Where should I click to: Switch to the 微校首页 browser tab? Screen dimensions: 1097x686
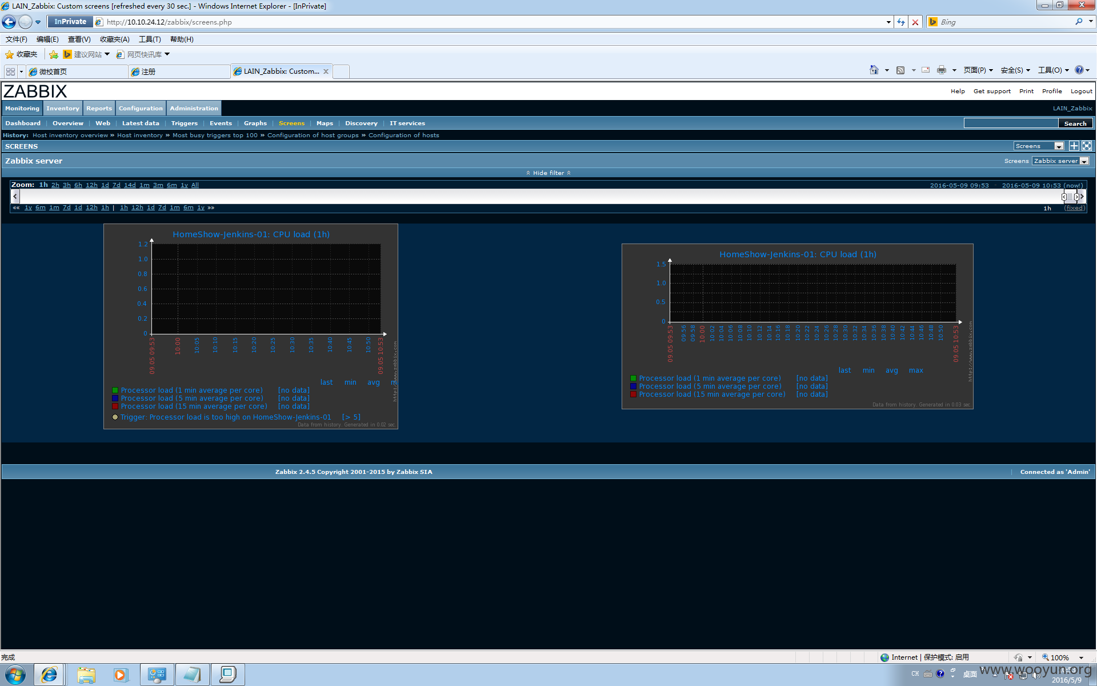point(77,71)
